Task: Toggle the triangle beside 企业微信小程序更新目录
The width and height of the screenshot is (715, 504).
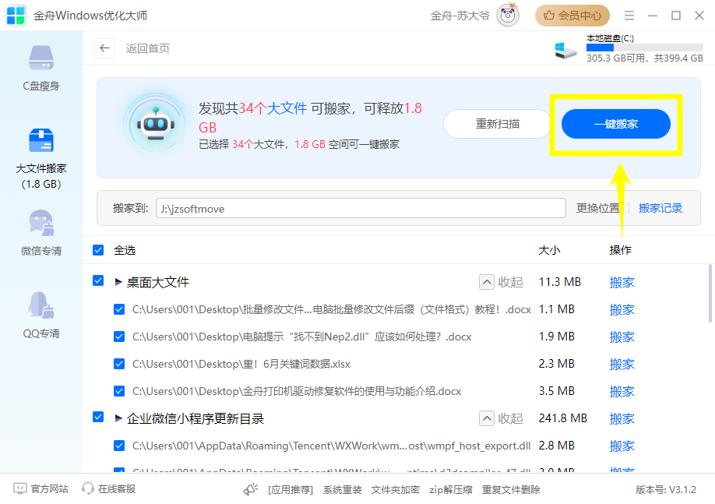Action: click(x=118, y=418)
